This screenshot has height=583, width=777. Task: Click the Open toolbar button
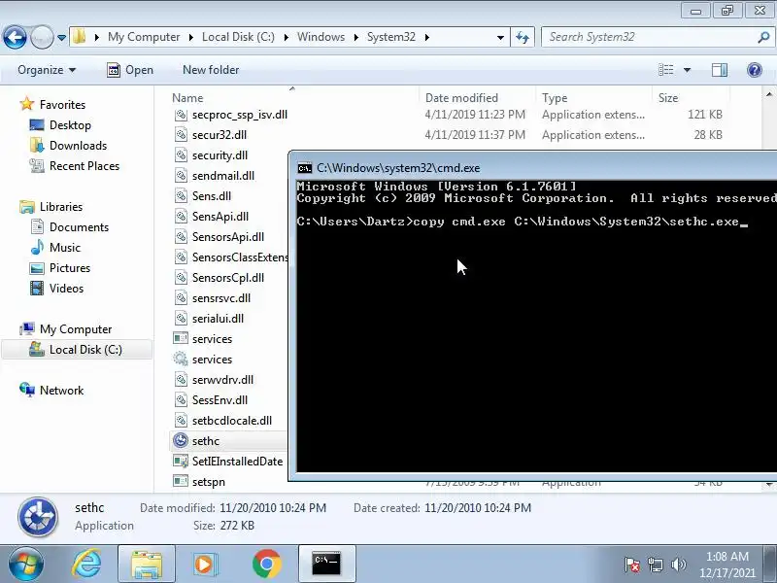pyautogui.click(x=130, y=70)
